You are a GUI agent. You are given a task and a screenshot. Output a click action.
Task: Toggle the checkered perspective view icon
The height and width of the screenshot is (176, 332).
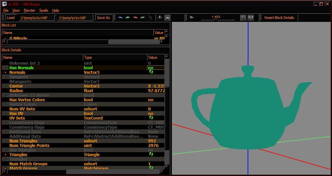click(168, 18)
